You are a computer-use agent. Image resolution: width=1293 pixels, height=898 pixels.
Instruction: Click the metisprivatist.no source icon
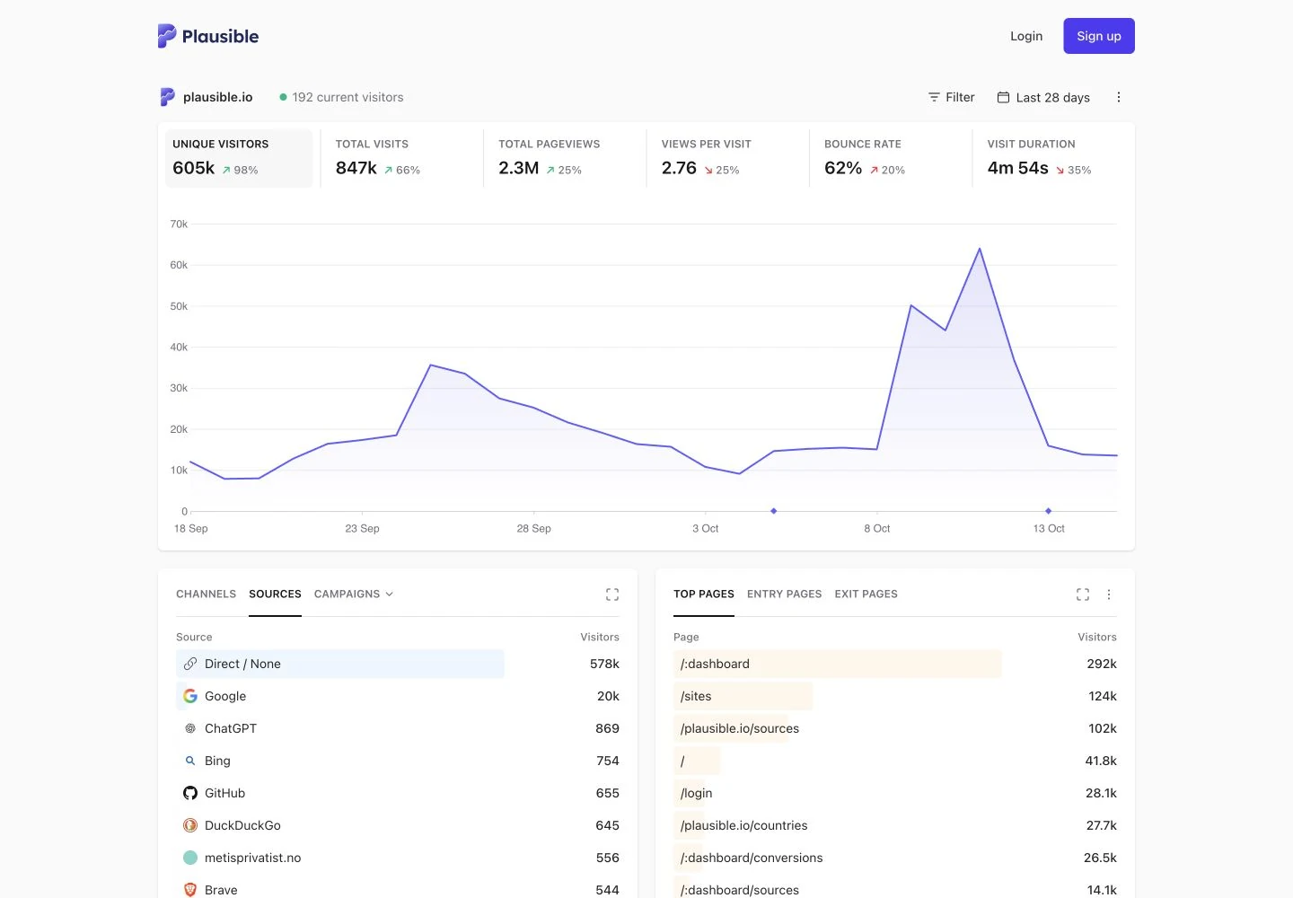[x=190, y=858]
